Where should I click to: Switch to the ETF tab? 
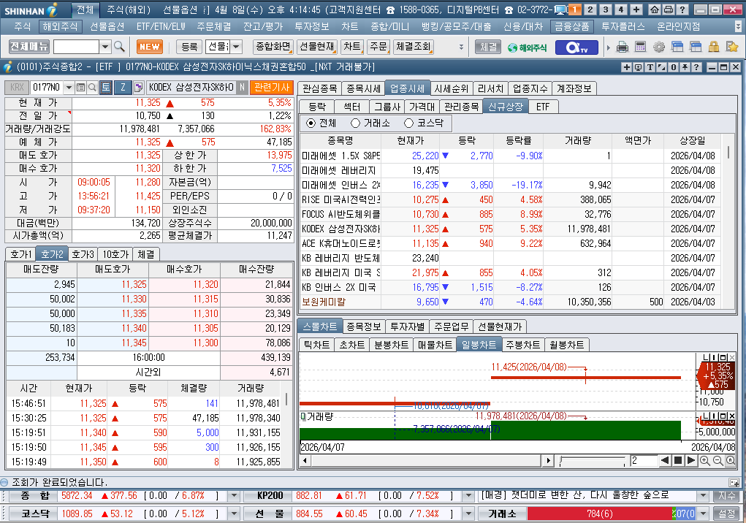coord(543,107)
